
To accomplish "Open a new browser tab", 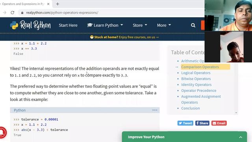I will coord(57,4).
